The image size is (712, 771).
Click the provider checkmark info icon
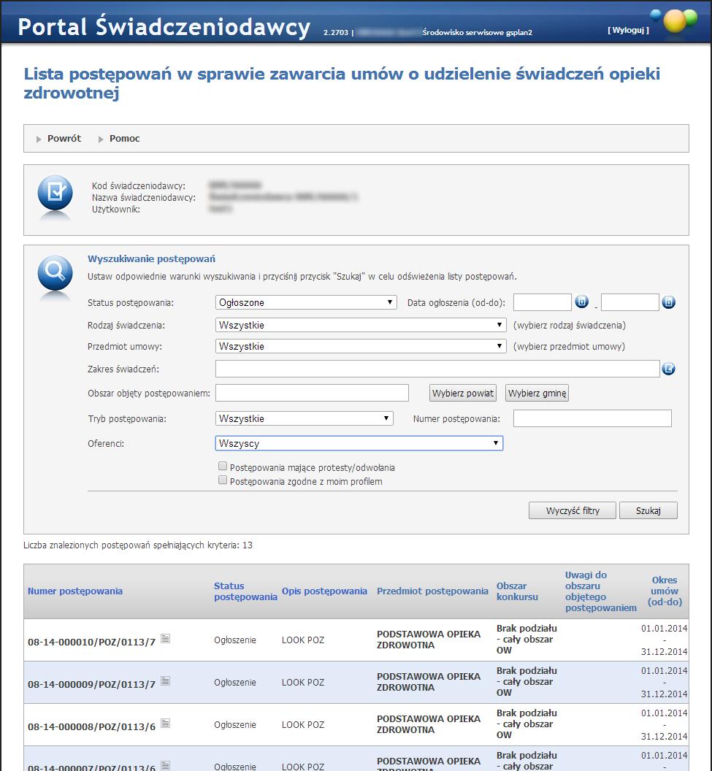pyautogui.click(x=55, y=193)
